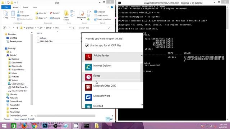Viewport: 230px width, 129px height.
Task: Open the Quick Access Toolbar dropdown
Action: tap(15, 3)
